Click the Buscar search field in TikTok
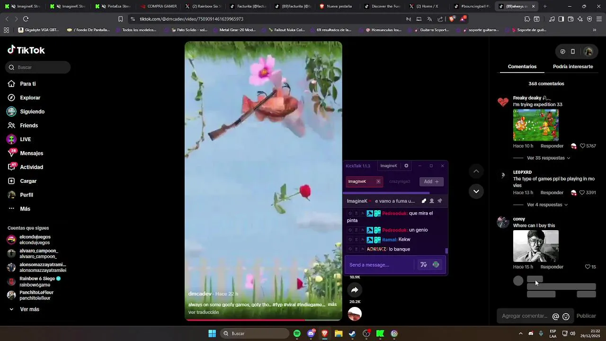 pos(38,67)
